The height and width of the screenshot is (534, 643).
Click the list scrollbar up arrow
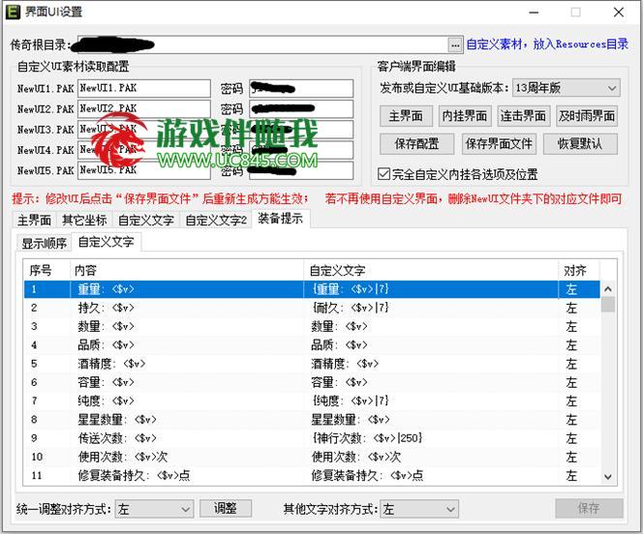pyautogui.click(x=608, y=289)
